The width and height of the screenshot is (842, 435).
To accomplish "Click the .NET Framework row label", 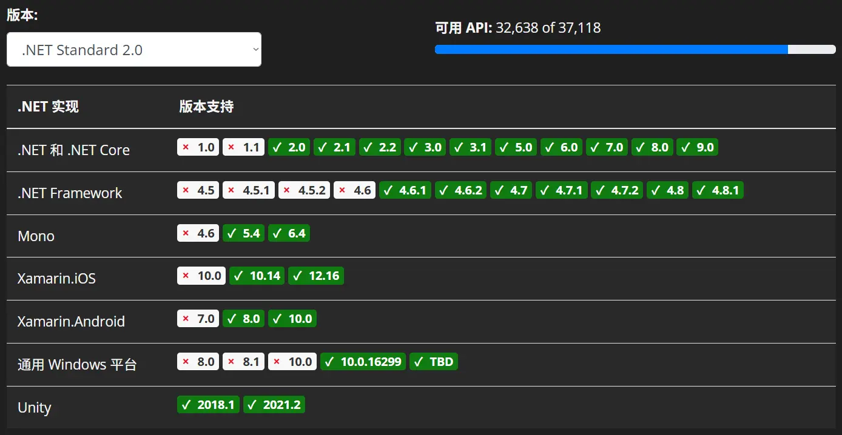I will pyautogui.click(x=70, y=193).
